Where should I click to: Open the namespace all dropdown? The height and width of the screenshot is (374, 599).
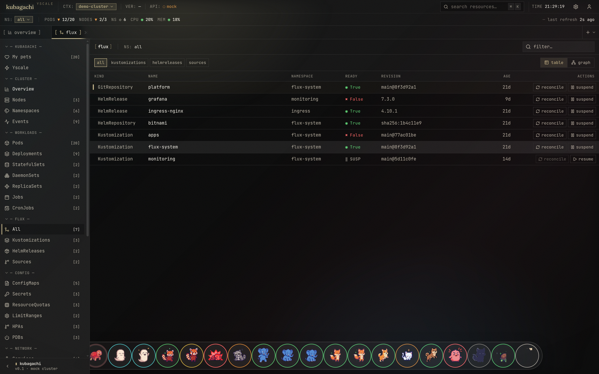pyautogui.click(x=24, y=19)
